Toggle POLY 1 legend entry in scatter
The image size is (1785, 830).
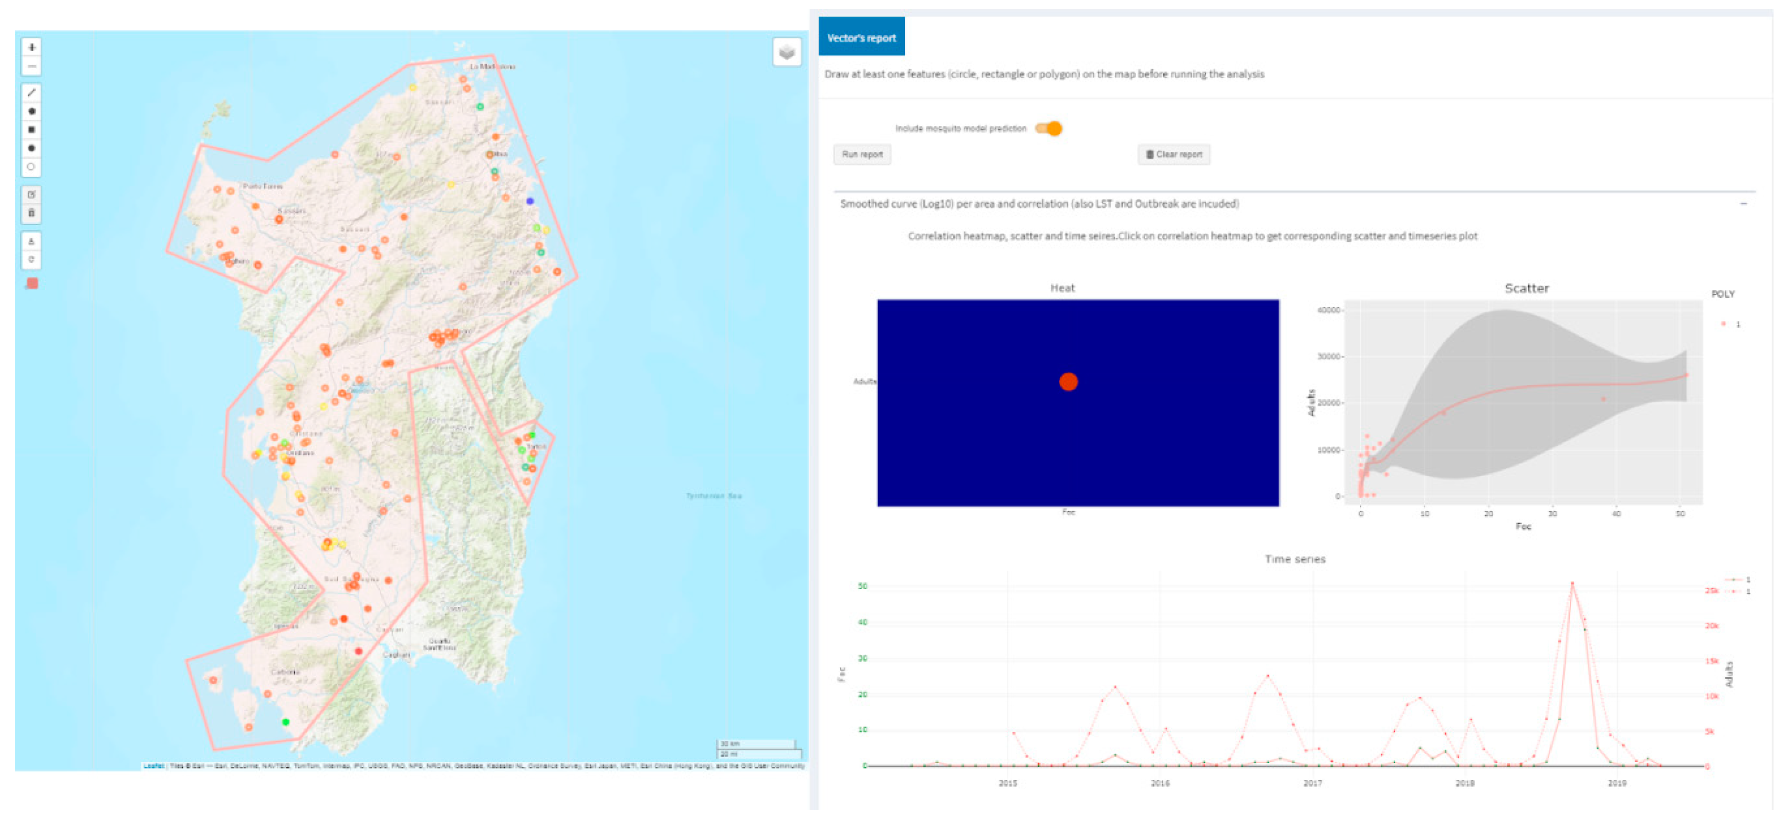click(1730, 324)
